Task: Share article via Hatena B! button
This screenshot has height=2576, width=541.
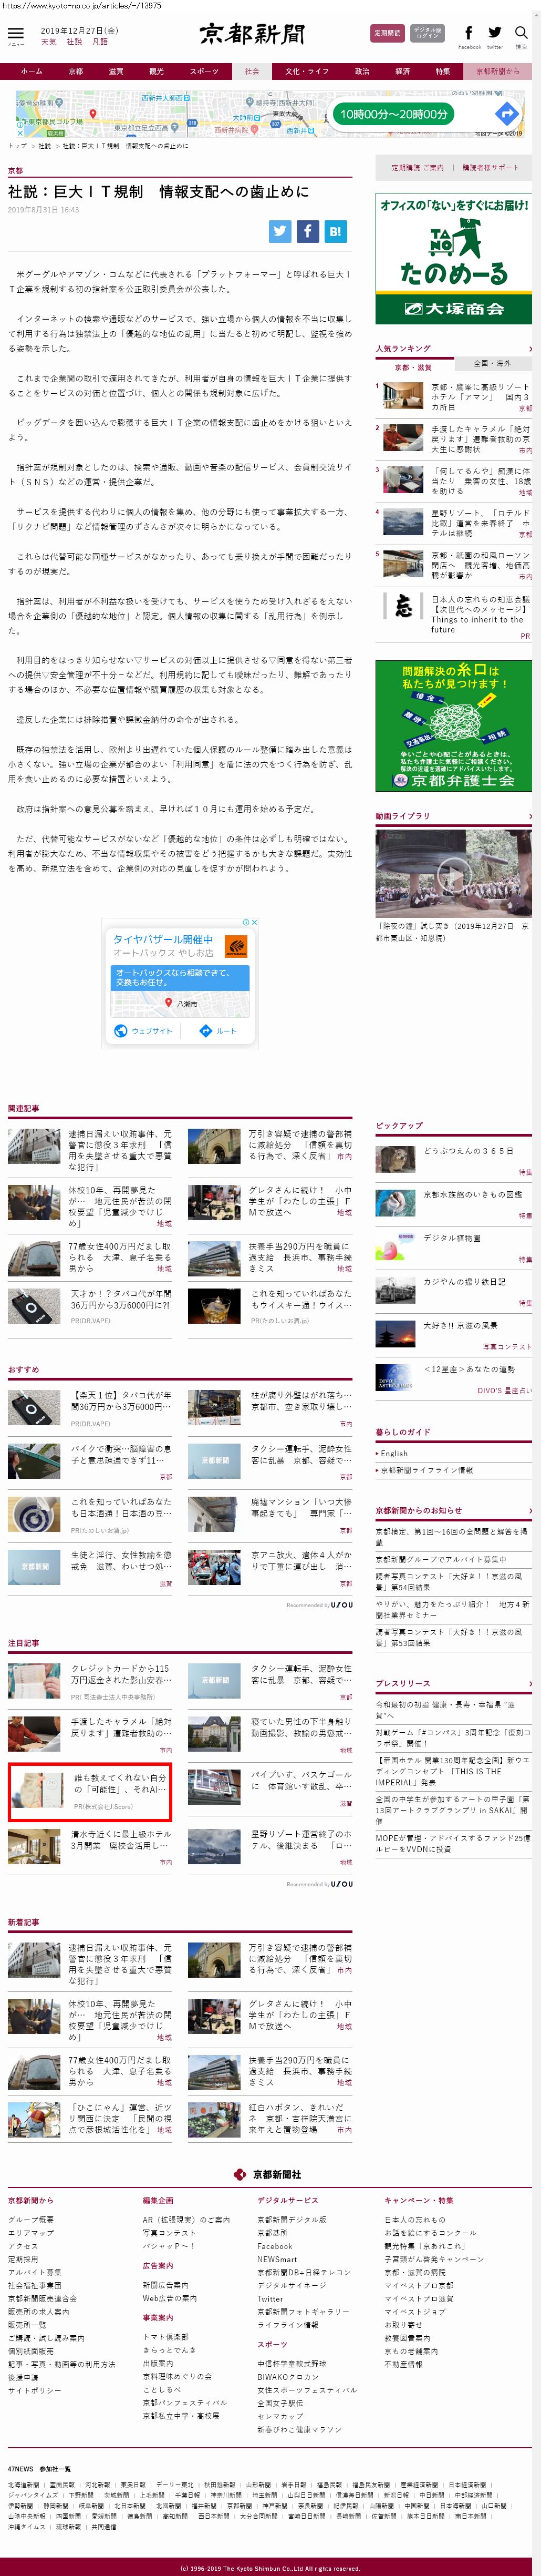Action: tap(335, 231)
